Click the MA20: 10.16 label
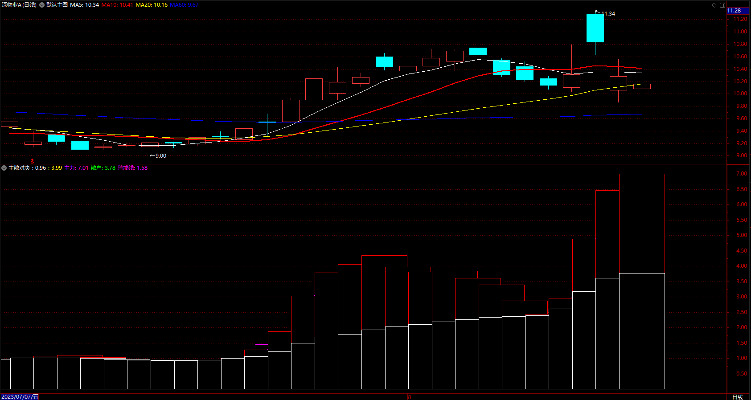Screen dimensions: 751x400 (x=152, y=5)
